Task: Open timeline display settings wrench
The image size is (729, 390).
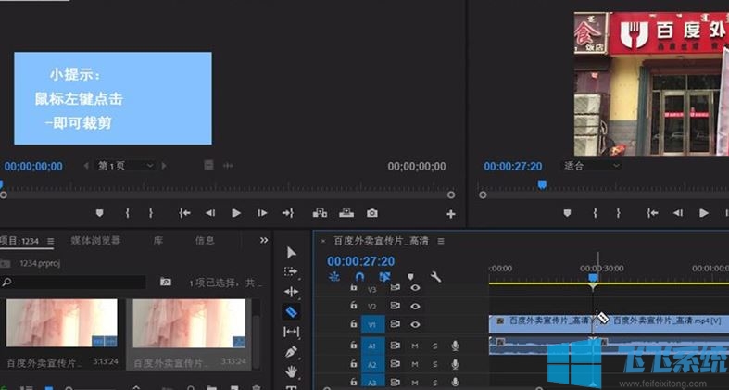Action: tap(435, 277)
